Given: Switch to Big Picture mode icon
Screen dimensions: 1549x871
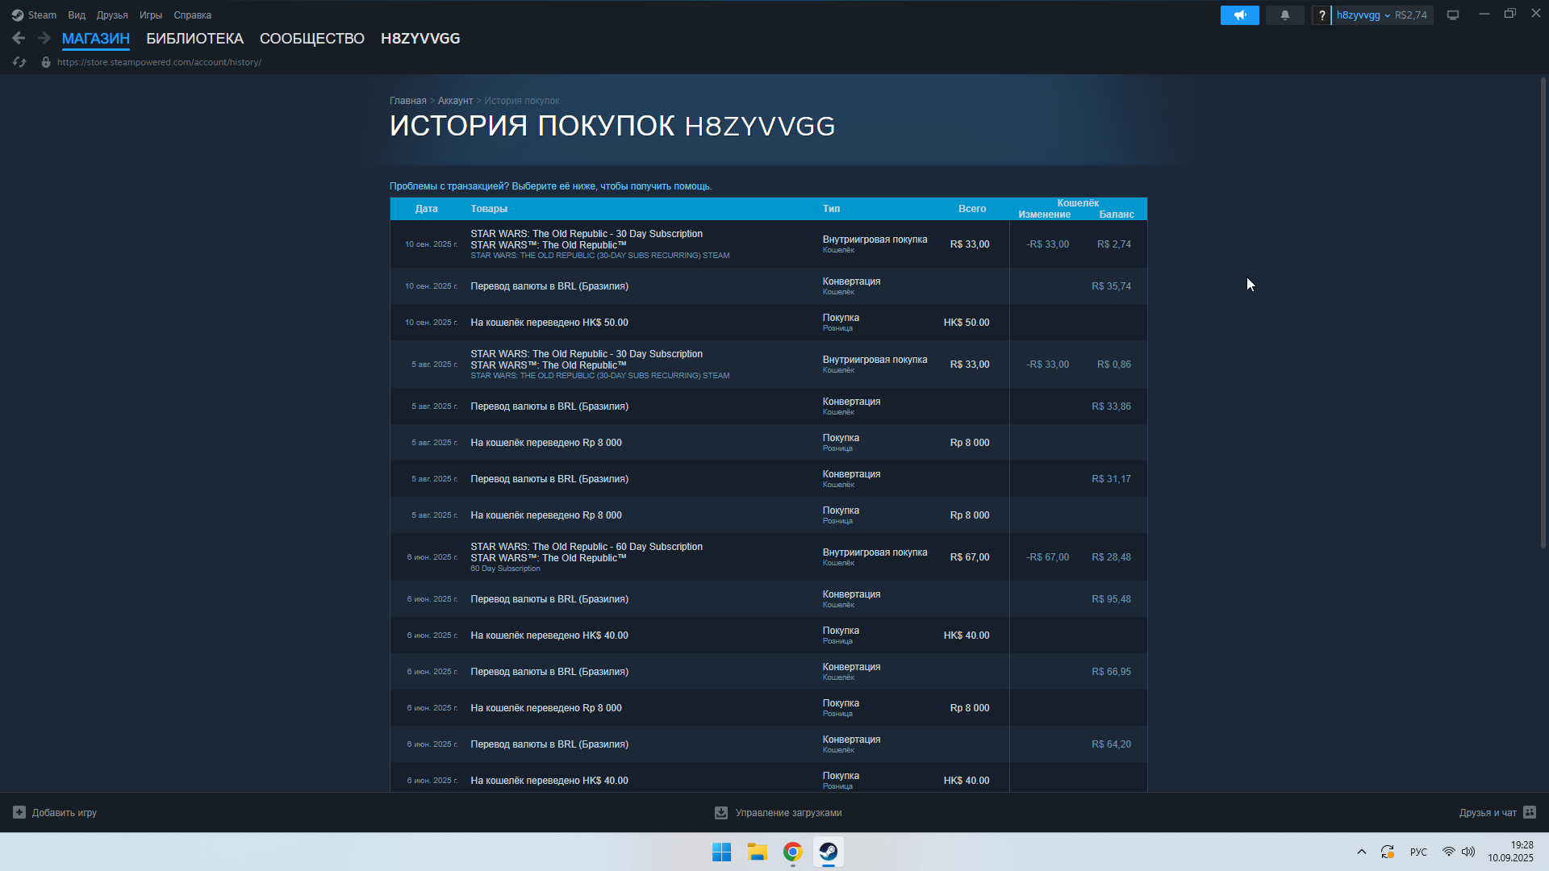Looking at the screenshot, I should 1453,15.
